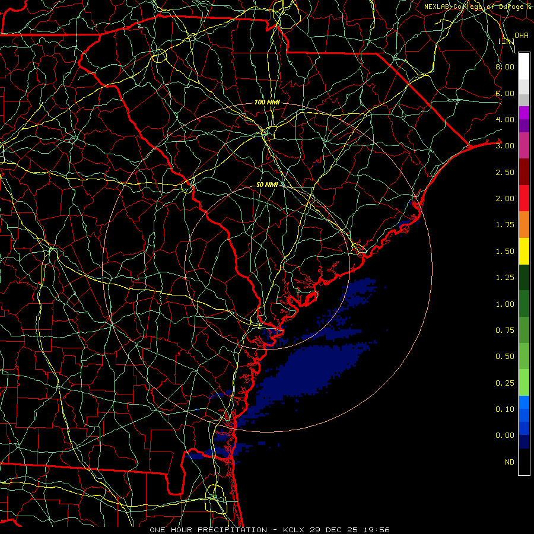Click the "8.00" scale value
The image size is (534, 534).
505,66
